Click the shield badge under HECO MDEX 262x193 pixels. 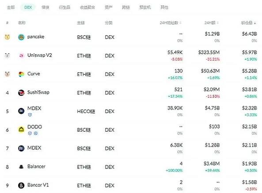[30, 115]
